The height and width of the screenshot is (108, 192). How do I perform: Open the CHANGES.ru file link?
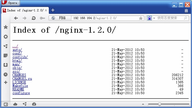[x=22, y=79]
